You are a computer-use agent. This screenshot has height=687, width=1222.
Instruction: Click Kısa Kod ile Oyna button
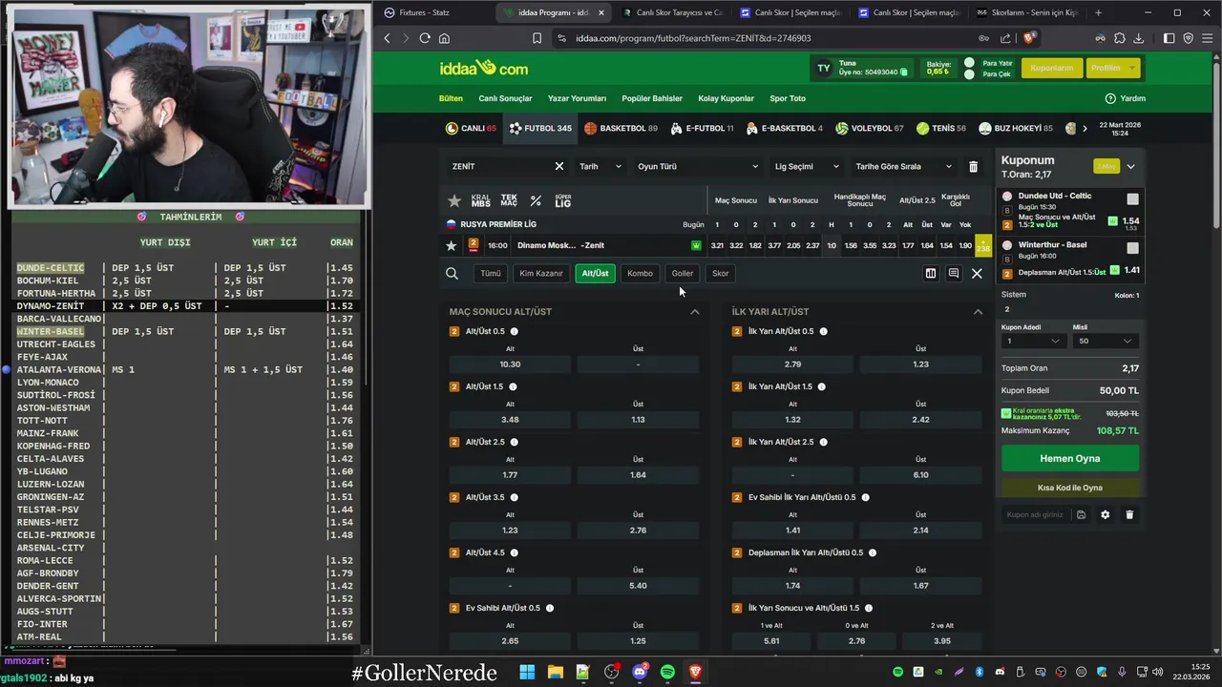coord(1069,488)
